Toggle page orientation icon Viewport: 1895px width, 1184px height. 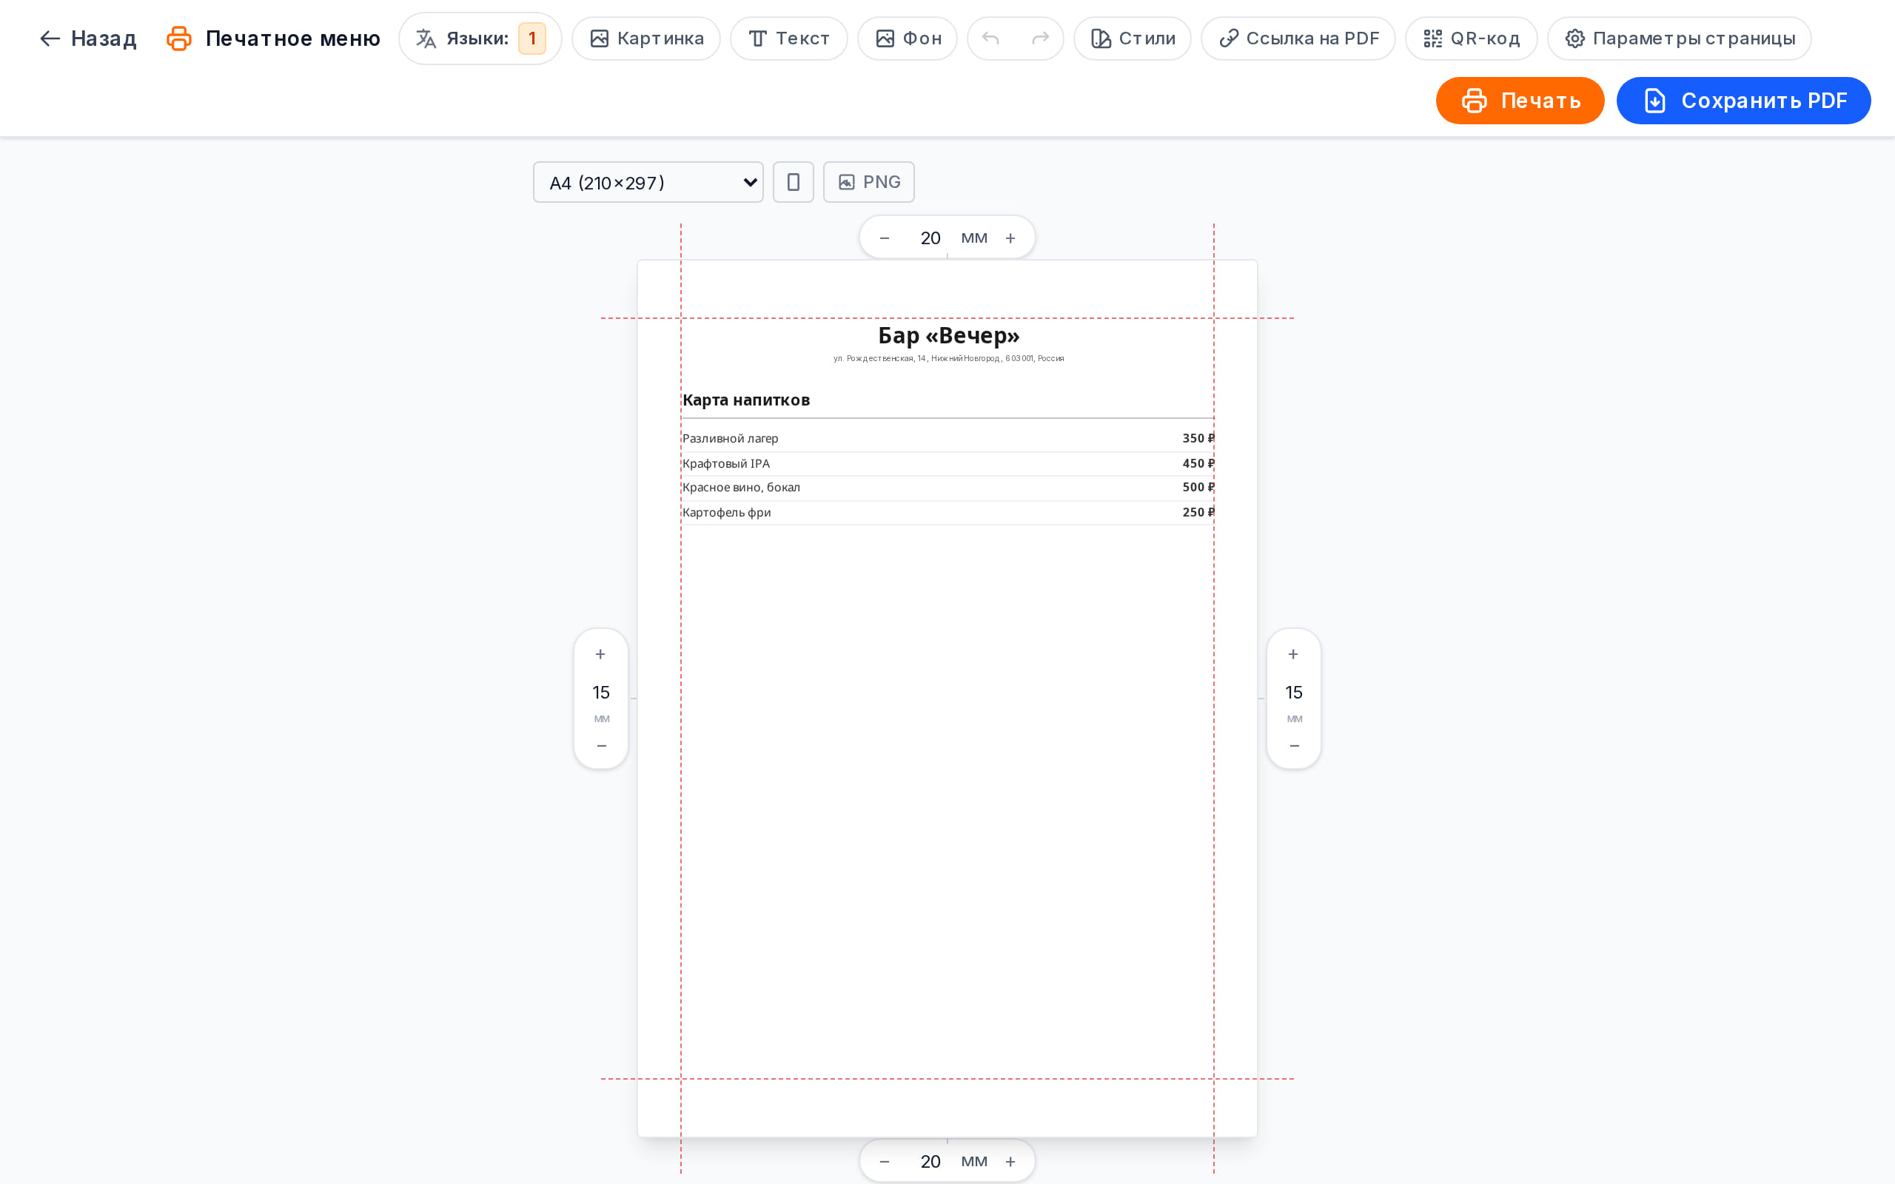coord(794,183)
